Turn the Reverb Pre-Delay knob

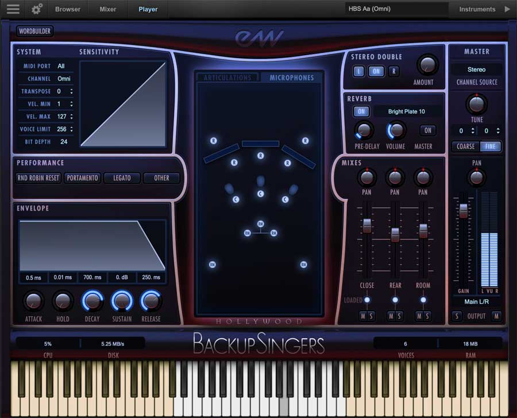[x=364, y=130]
